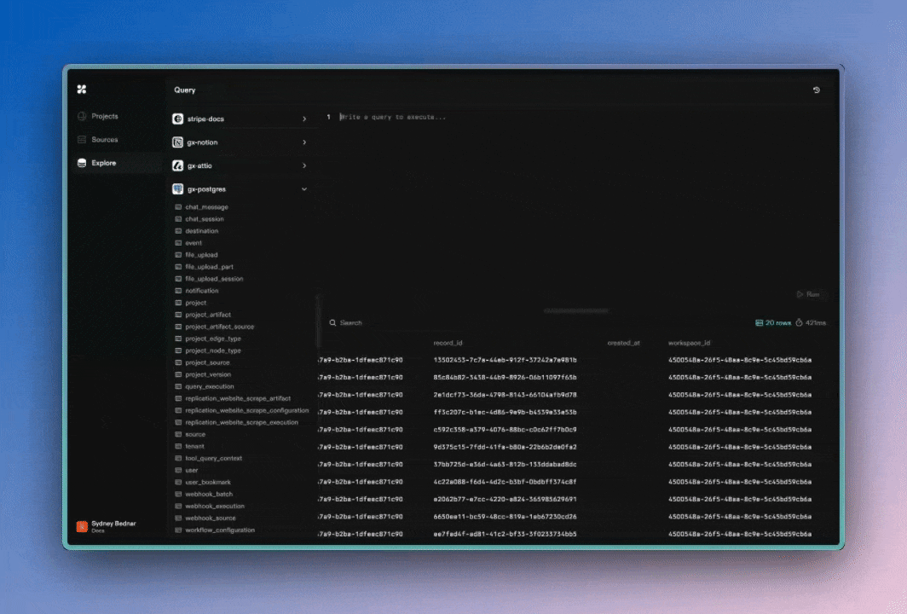Select the chat_session table
The image size is (907, 614).
[x=205, y=219]
